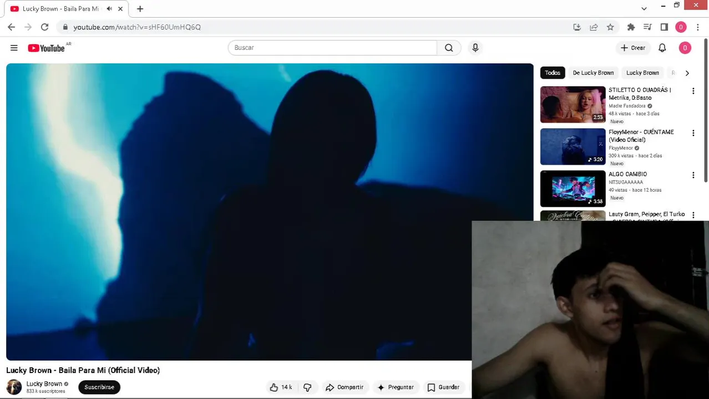Open ALGO CAMBIO video thumbnail
Image resolution: width=709 pixels, height=399 pixels.
pyautogui.click(x=573, y=188)
